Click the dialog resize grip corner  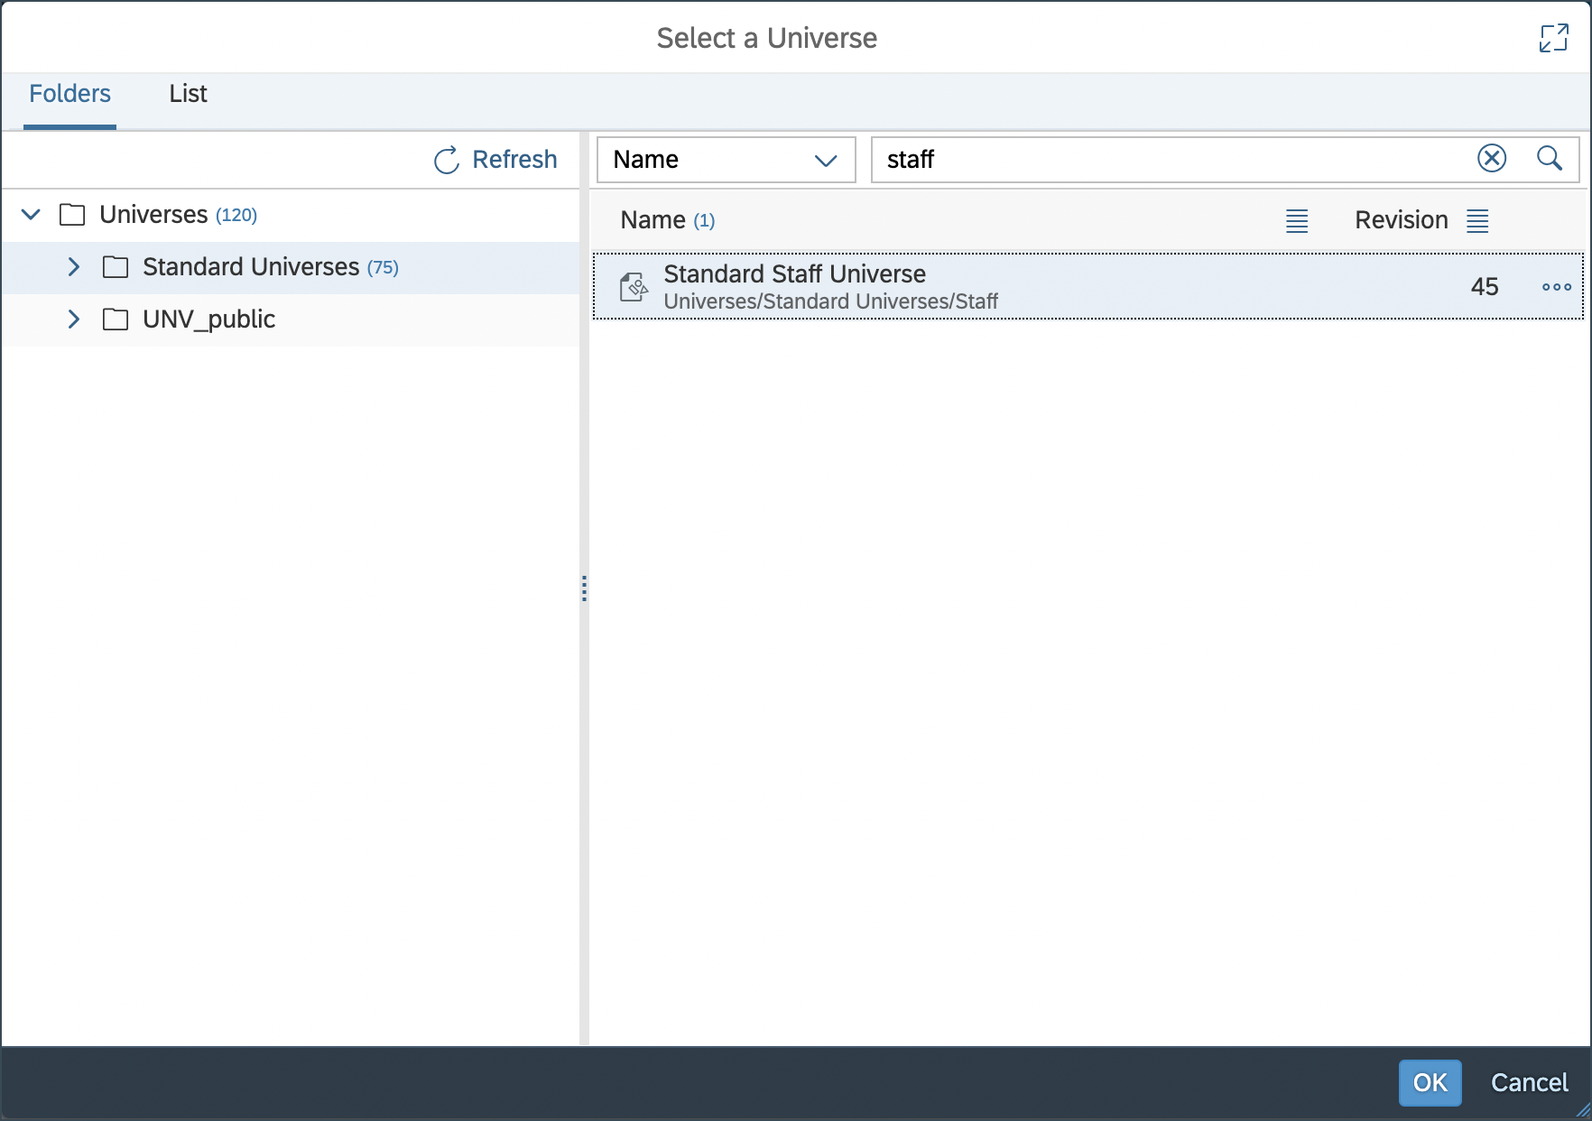(x=1582, y=1111)
